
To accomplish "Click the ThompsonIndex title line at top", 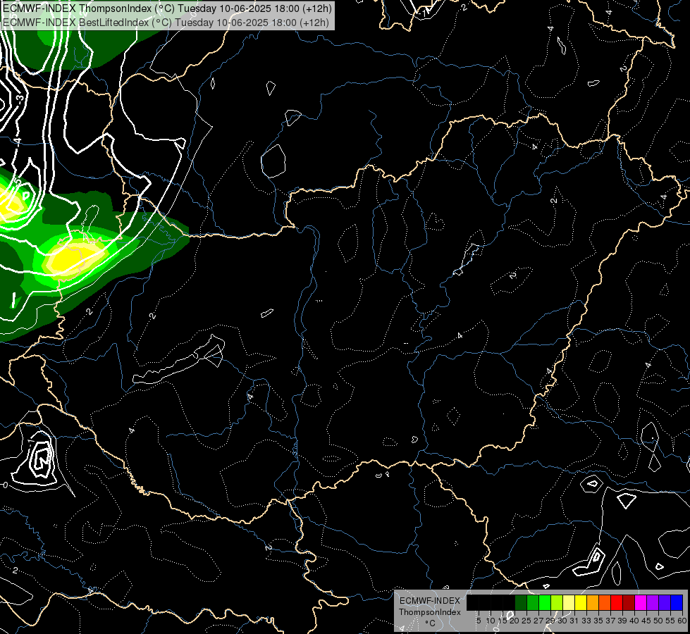I will [x=167, y=8].
